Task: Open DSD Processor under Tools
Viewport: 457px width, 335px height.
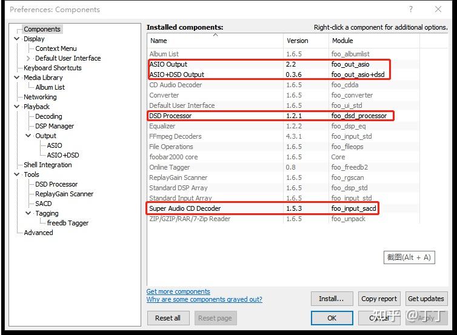Action: point(56,184)
